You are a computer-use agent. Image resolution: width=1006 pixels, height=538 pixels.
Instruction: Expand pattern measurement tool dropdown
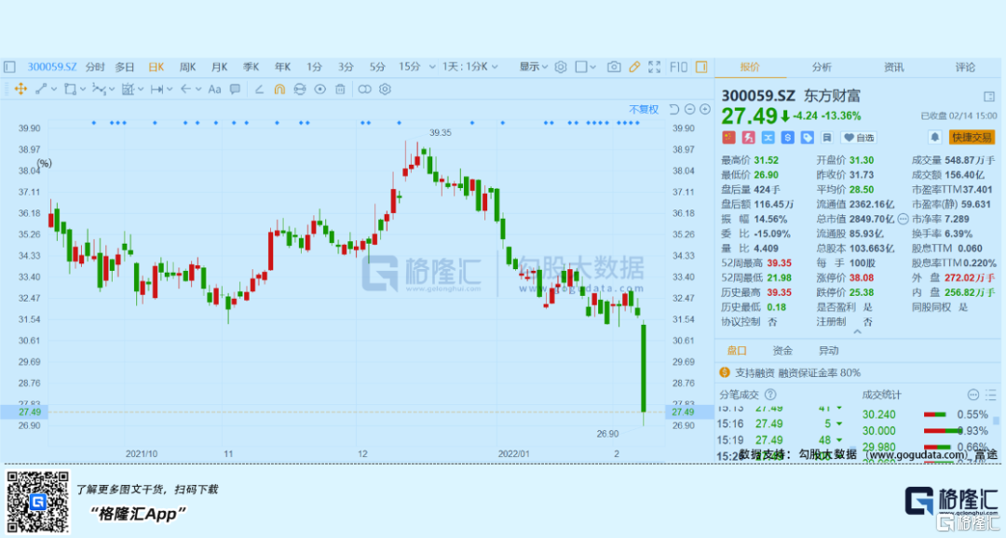click(x=141, y=89)
